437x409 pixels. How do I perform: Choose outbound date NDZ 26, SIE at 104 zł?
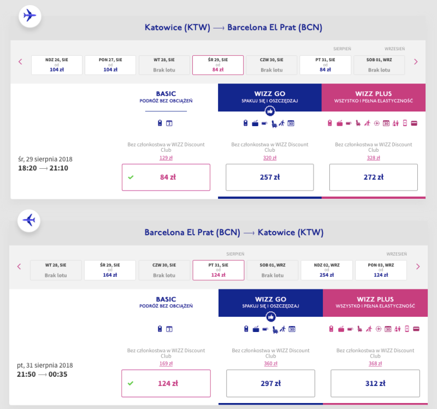point(57,65)
